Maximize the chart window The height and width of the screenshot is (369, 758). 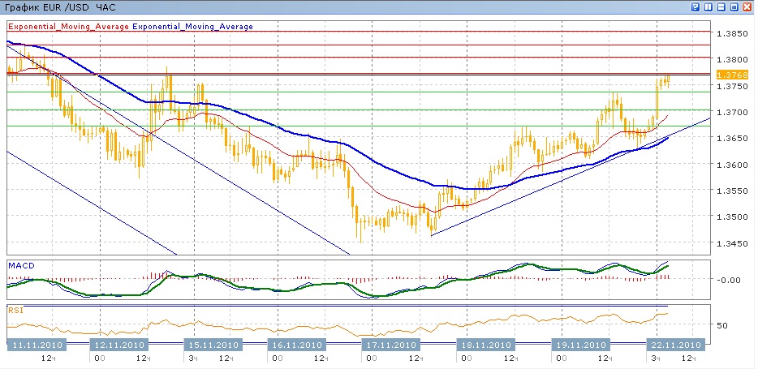tap(734, 6)
